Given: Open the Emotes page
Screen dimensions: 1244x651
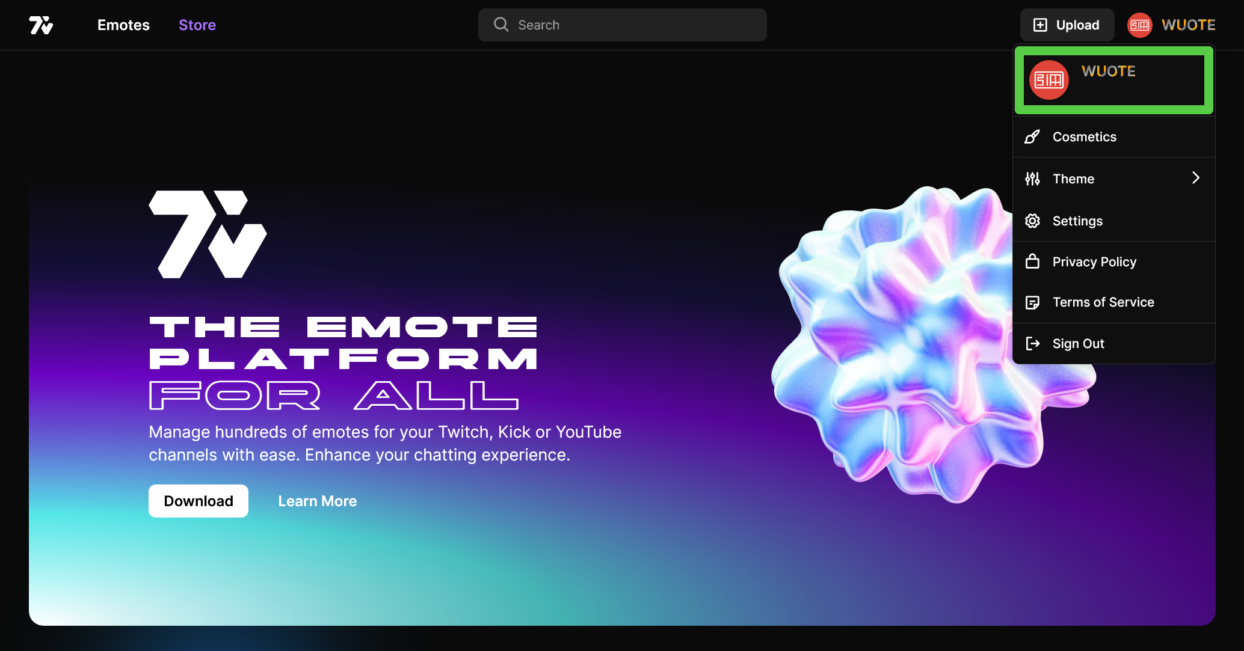Looking at the screenshot, I should pyautogui.click(x=123, y=25).
